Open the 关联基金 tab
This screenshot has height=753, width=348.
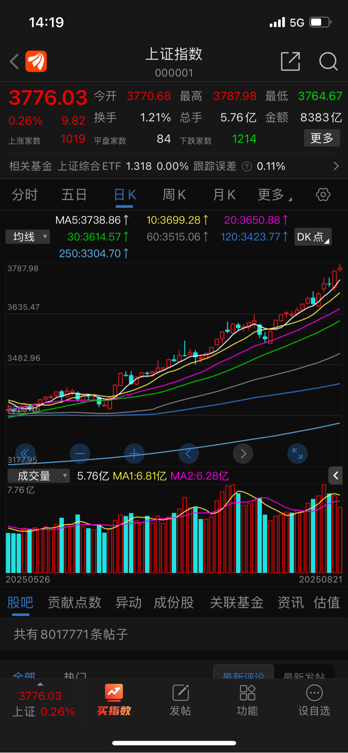click(237, 603)
